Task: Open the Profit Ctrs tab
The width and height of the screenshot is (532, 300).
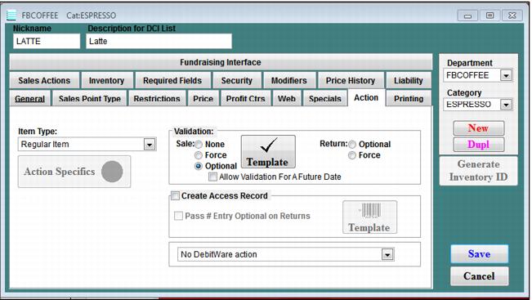Action: (246, 99)
